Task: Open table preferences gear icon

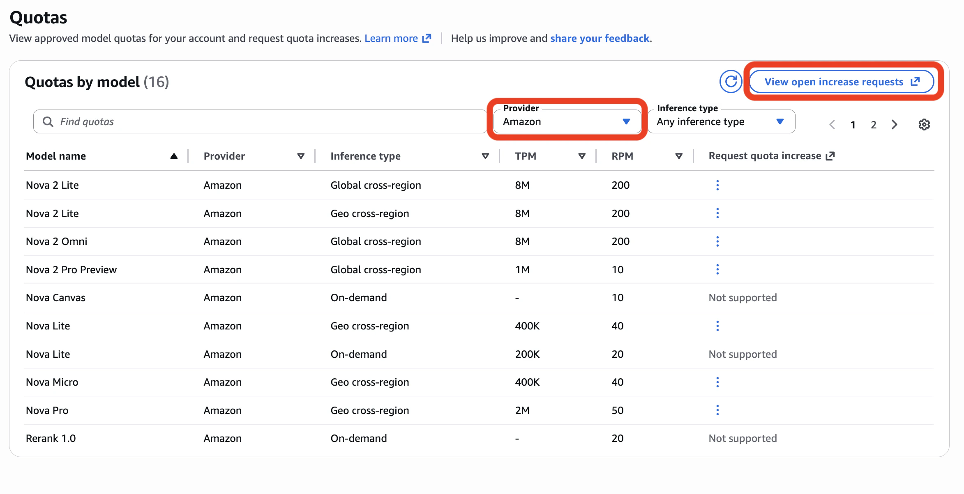Action: click(924, 124)
